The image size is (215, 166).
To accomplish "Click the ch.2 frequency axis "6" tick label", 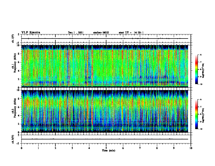I will pyautogui.click(x=19, y=107).
